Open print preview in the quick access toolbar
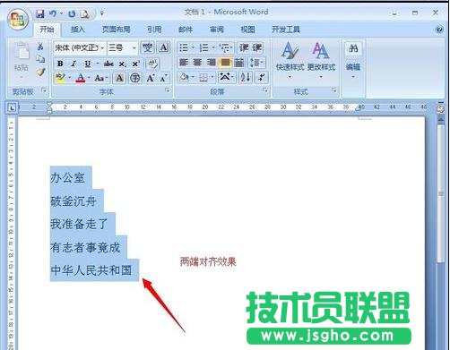Viewport: 450px width, 350px height. tap(85, 13)
